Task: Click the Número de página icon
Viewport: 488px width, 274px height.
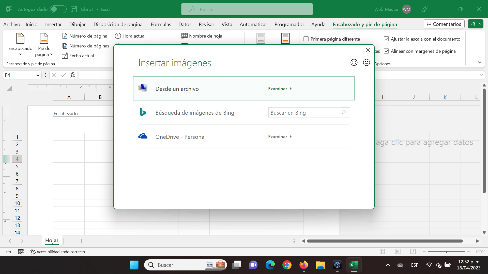Action: [65, 36]
